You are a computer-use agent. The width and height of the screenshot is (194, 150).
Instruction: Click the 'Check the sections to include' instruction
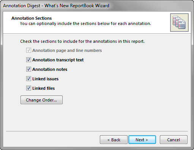(82, 41)
